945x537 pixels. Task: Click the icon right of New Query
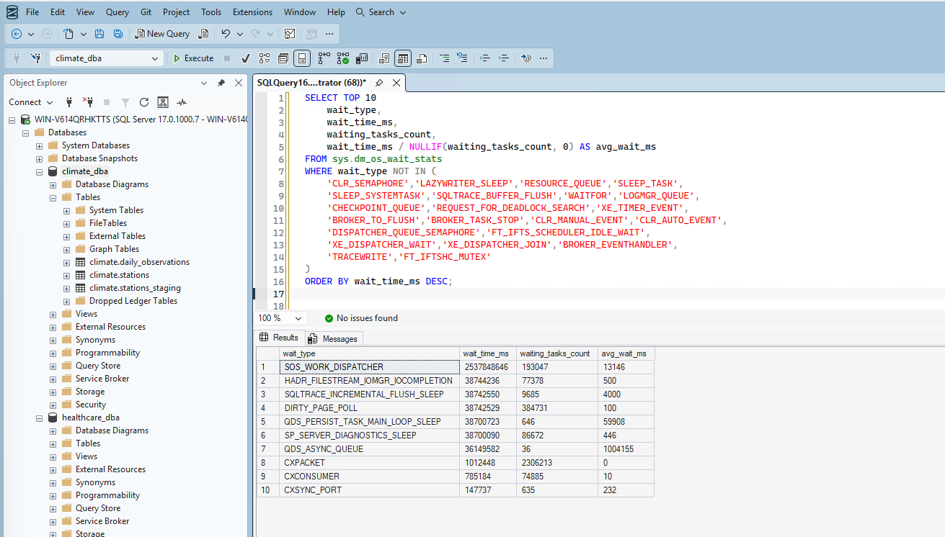point(204,34)
